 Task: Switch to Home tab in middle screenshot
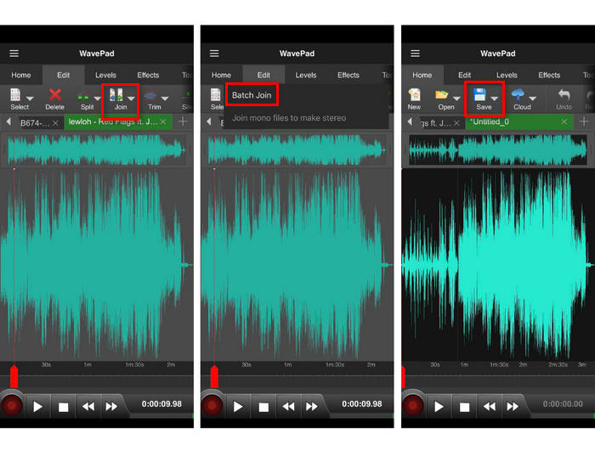pyautogui.click(x=221, y=75)
